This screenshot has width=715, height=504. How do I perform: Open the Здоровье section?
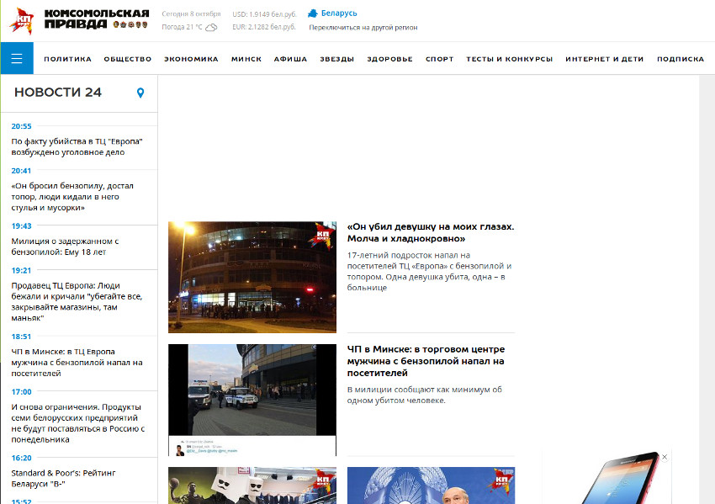point(389,59)
